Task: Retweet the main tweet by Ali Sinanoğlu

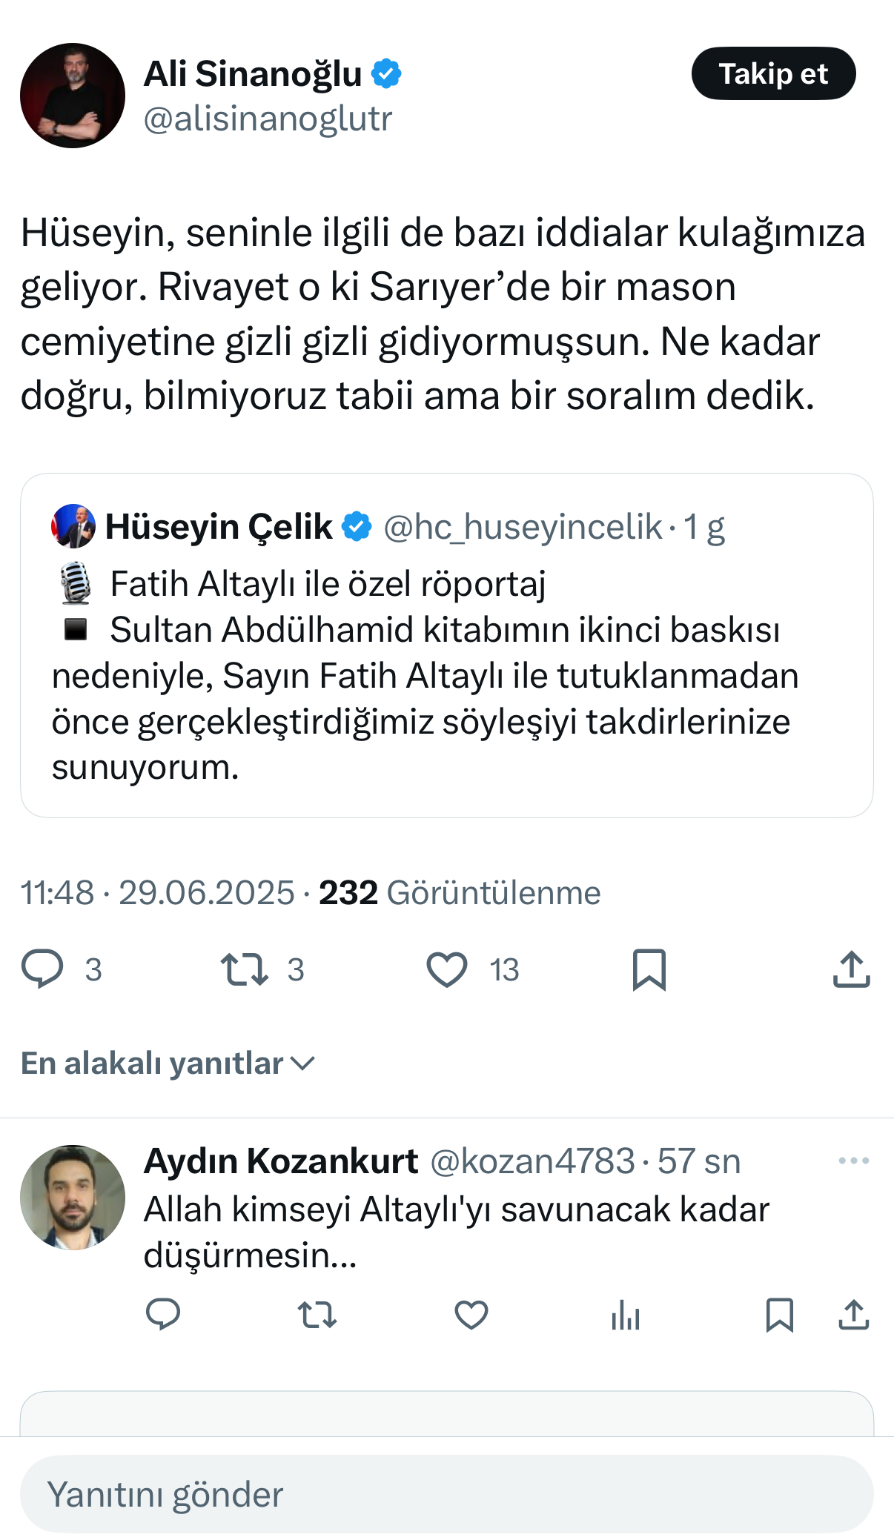Action: [x=245, y=969]
